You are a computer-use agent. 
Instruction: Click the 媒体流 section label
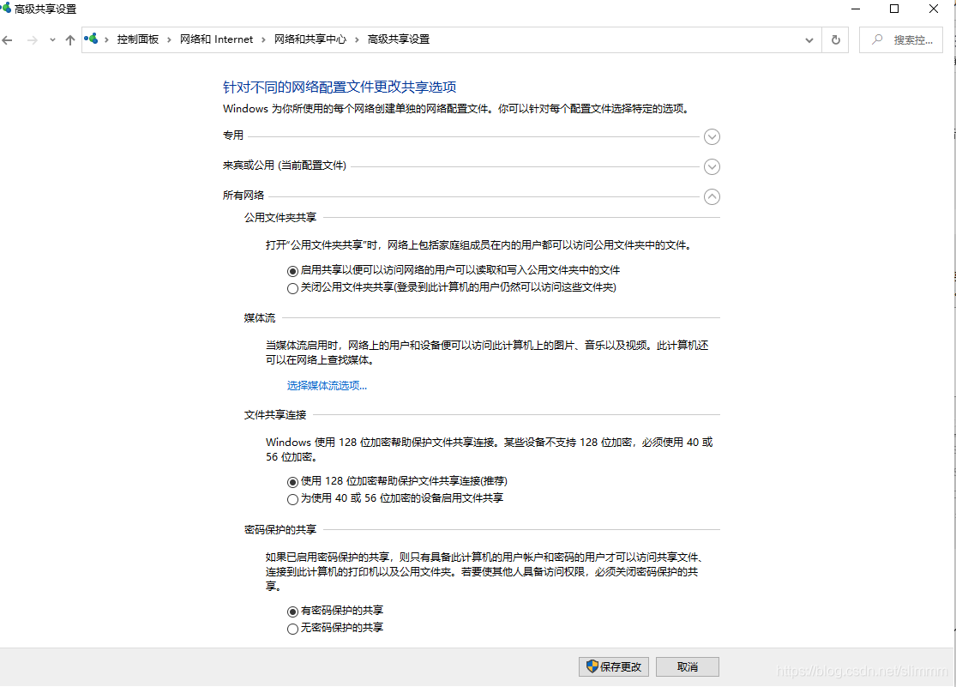pos(260,318)
